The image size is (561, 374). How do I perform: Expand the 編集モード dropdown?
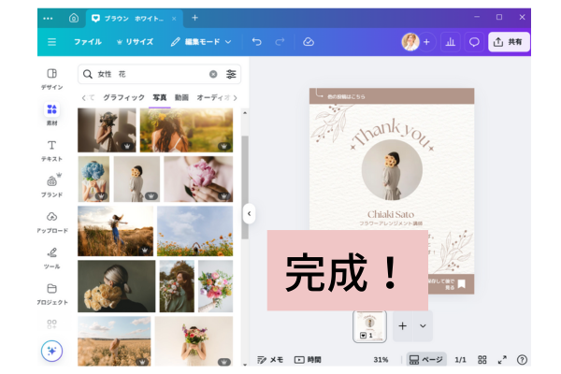pos(201,42)
